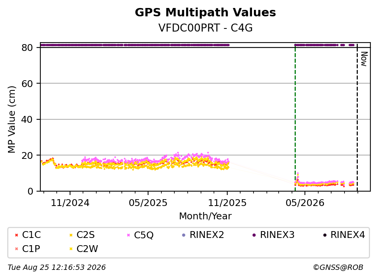Click the 05/2026 x-axis tick label
378x279 pixels.
point(305,203)
